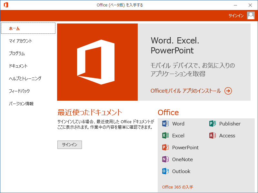Click the Office logo in title bar
Image resolution: width=258 pixels, height=193 pixels.
coord(6,5)
